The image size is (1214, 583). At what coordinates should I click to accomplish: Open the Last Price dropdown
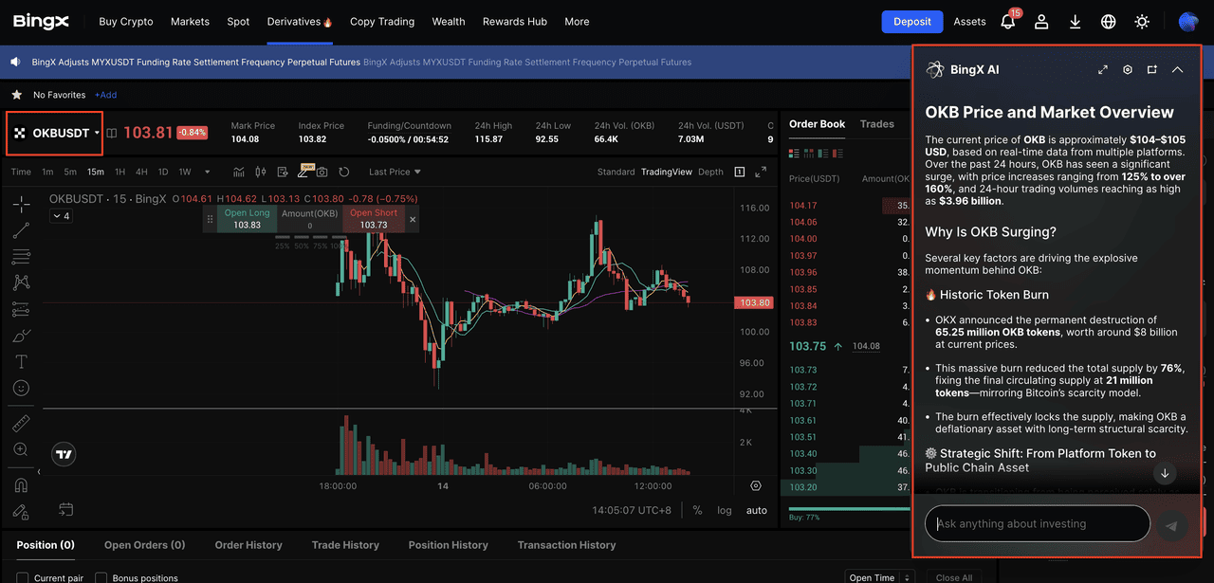tap(395, 172)
